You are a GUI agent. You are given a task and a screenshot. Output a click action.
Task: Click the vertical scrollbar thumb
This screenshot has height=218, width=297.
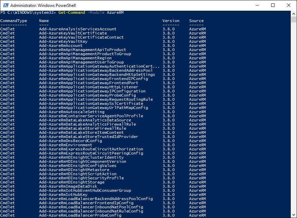click(x=294, y=20)
